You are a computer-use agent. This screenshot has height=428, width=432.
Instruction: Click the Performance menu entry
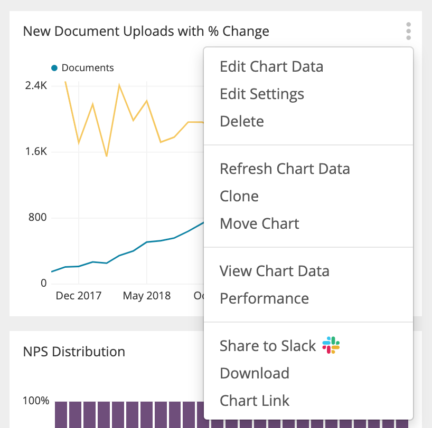click(264, 298)
